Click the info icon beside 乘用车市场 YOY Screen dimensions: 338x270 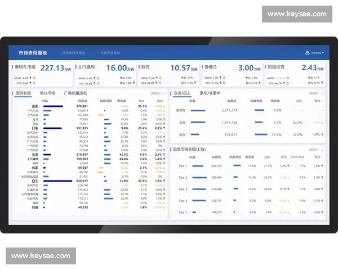pos(35,83)
